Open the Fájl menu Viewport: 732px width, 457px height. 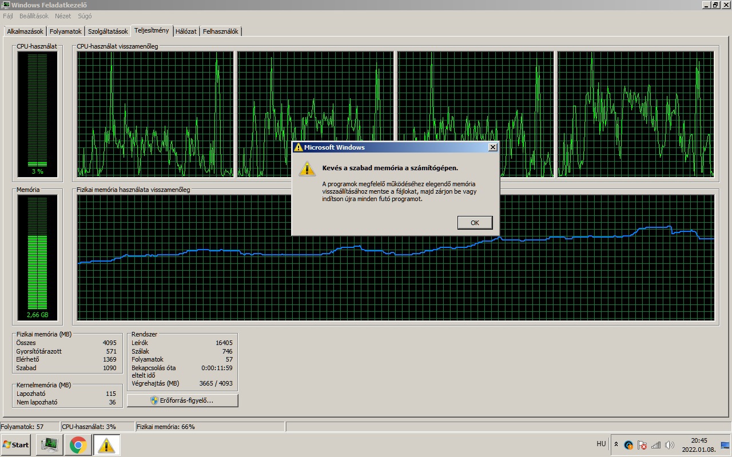tap(8, 16)
